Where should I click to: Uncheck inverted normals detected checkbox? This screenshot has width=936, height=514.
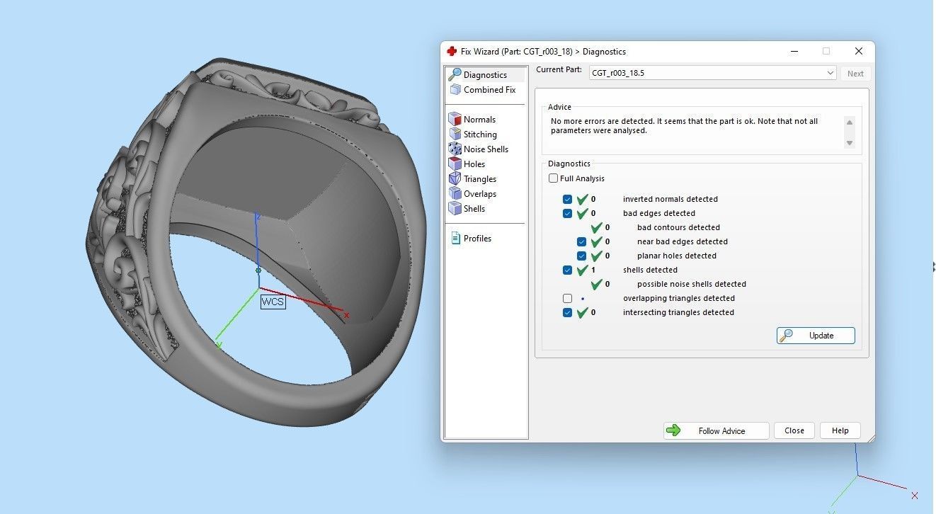(567, 199)
